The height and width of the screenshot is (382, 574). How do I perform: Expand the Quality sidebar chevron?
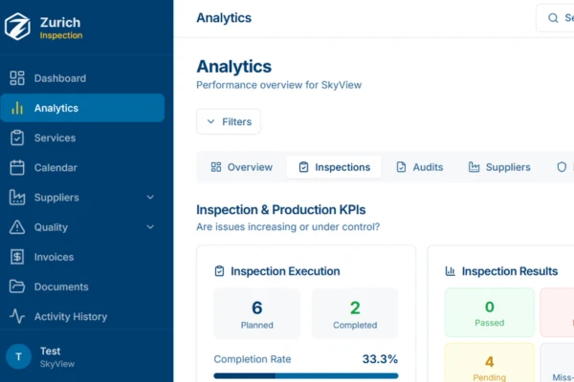(150, 227)
